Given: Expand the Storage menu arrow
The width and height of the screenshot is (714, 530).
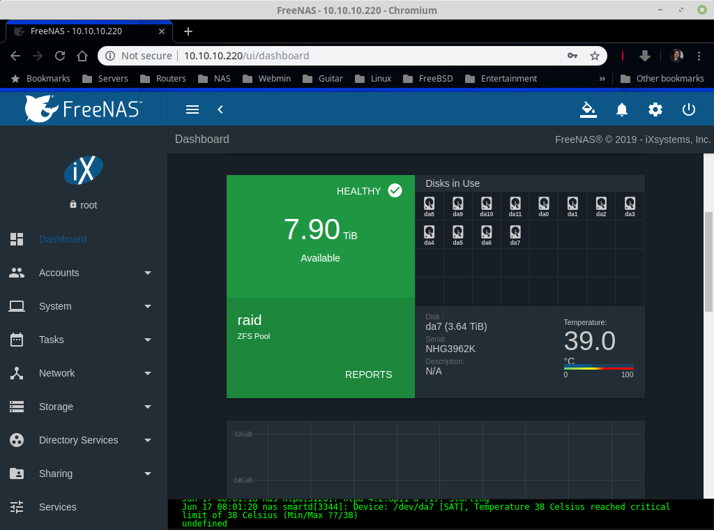Looking at the screenshot, I should [x=148, y=407].
